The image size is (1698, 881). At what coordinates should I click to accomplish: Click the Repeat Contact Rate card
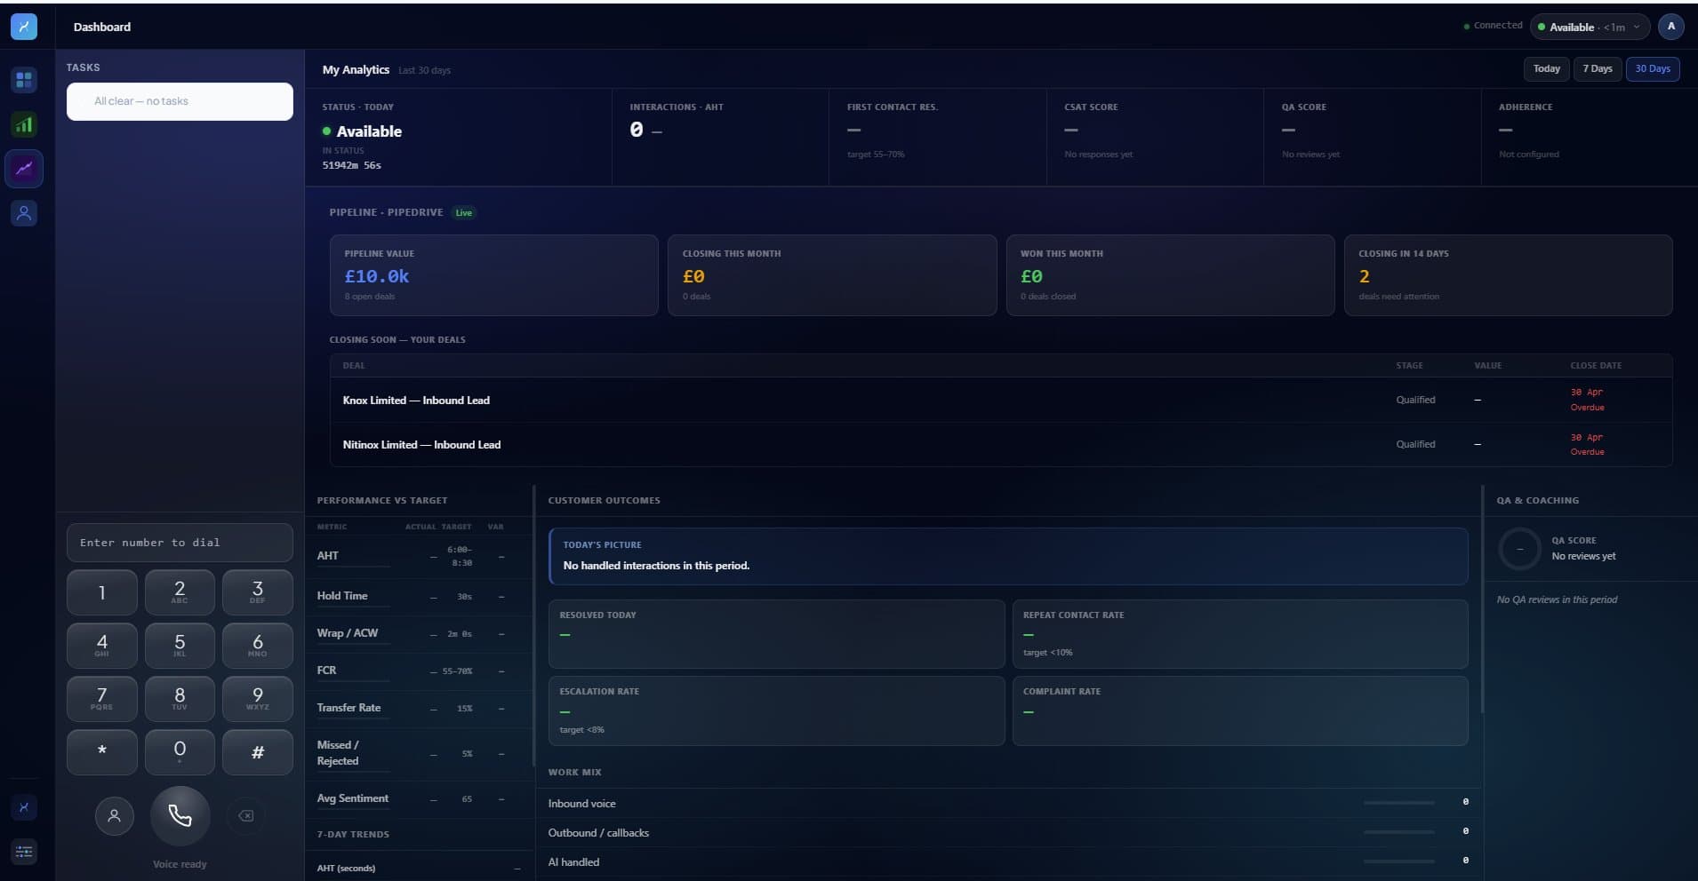[1240, 634]
